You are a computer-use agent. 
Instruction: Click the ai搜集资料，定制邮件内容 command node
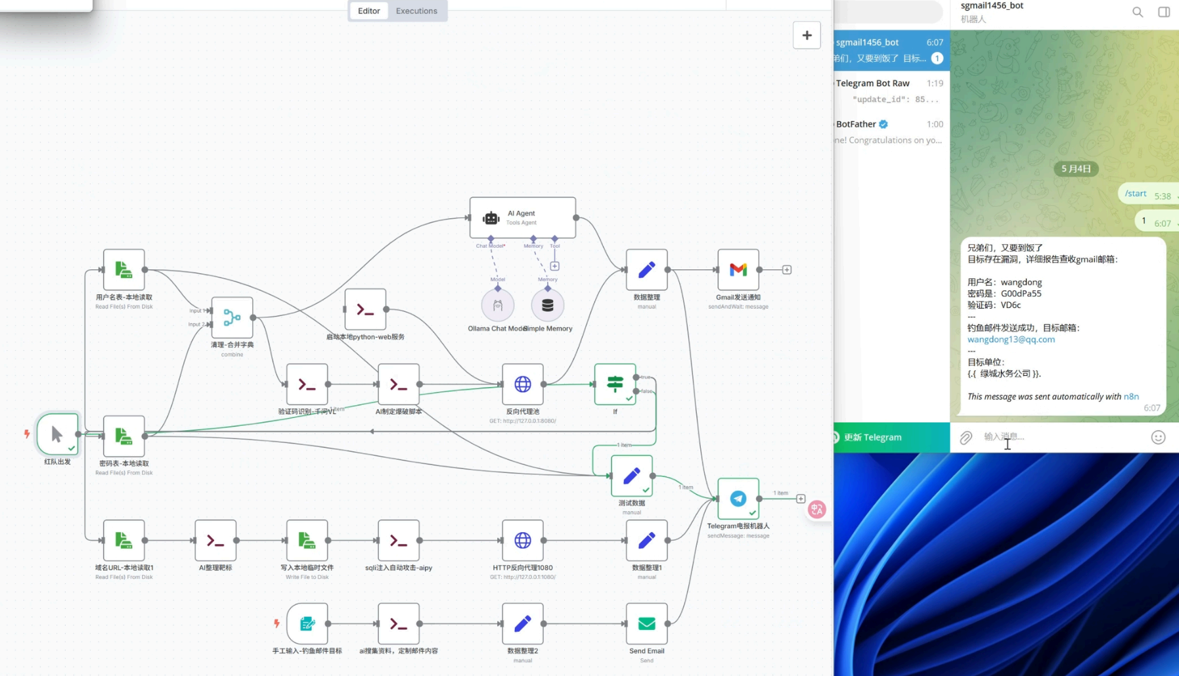click(398, 623)
